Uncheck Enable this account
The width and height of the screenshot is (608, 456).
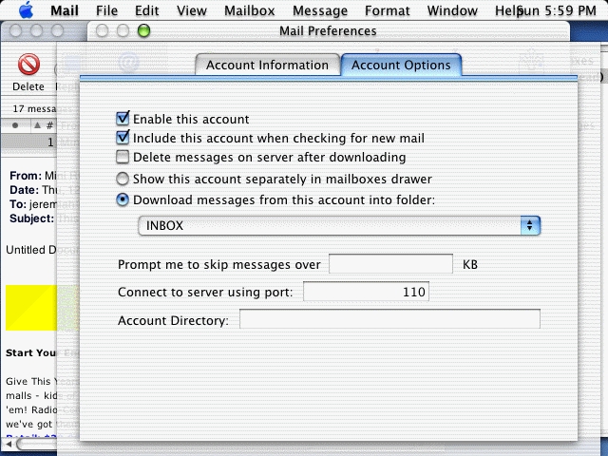click(x=123, y=118)
